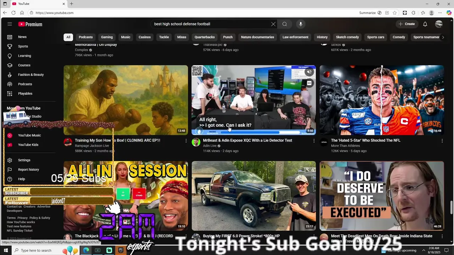
Task: Open the YouTube account avatar menu
Action: pyautogui.click(x=439, y=24)
